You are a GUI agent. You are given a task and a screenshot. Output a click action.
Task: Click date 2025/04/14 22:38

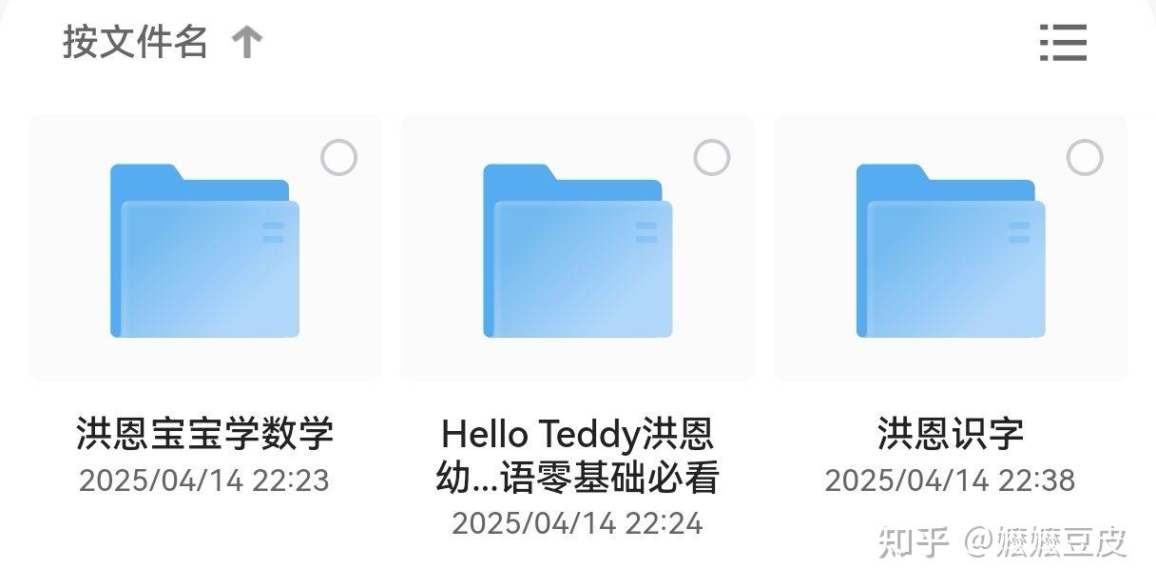[950, 480]
